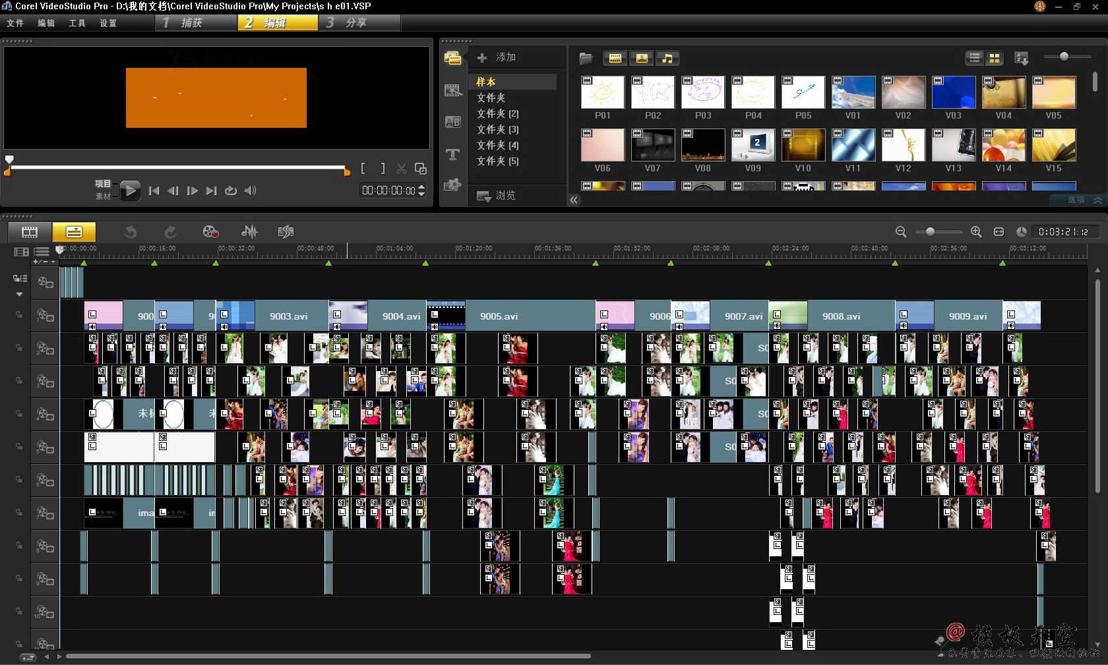Collapse library navigation with double chevron
Viewport: 1108px width, 665px height.
pos(574,200)
